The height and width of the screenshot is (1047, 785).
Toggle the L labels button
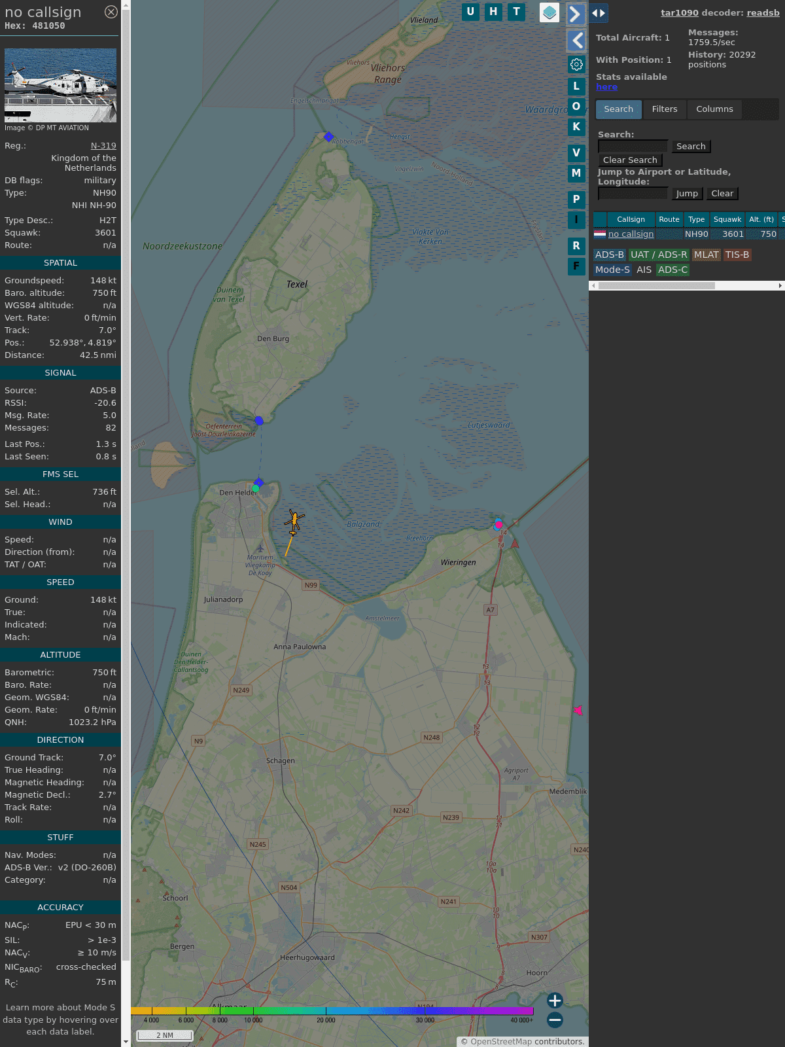pos(576,86)
